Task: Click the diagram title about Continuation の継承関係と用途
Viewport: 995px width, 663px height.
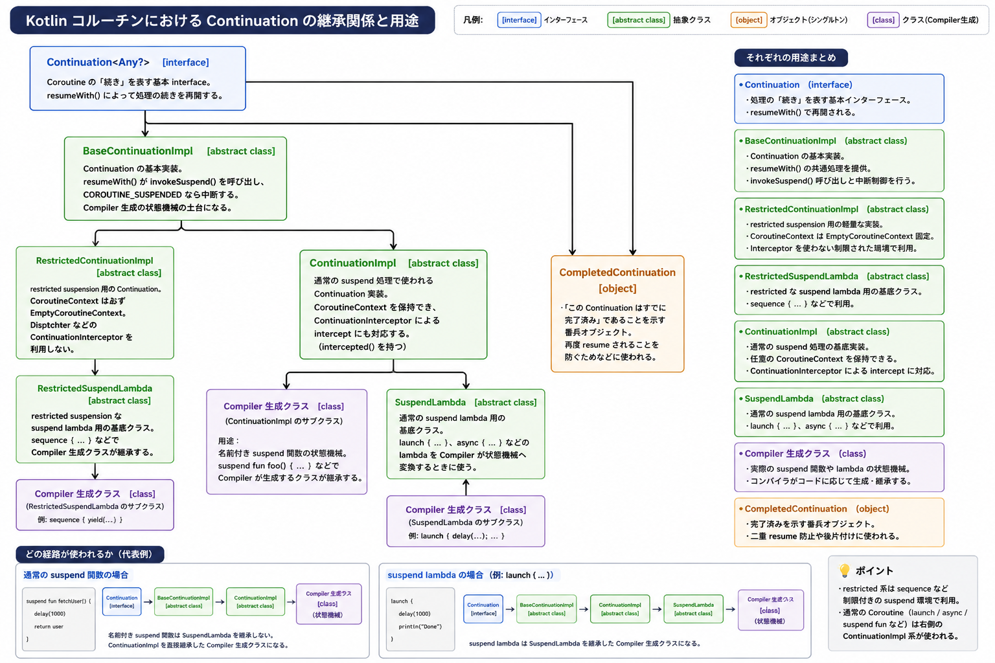Action: click(222, 21)
